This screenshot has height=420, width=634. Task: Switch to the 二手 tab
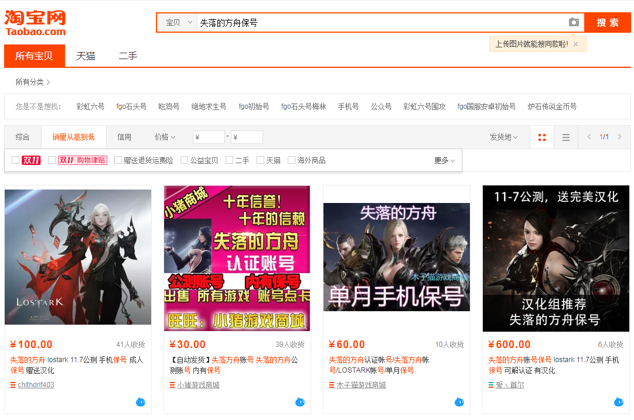128,56
